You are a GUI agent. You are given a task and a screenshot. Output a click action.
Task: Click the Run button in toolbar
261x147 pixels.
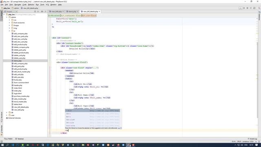[244, 8]
